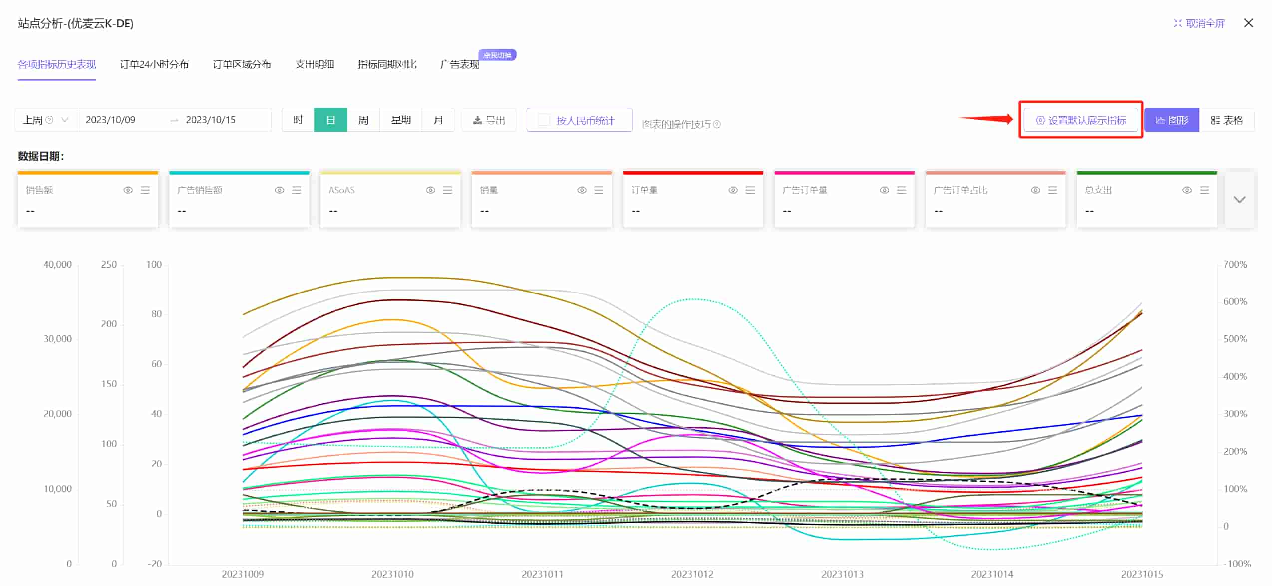Open the 广告表现 tab
The width and height of the screenshot is (1272, 586).
click(x=460, y=64)
